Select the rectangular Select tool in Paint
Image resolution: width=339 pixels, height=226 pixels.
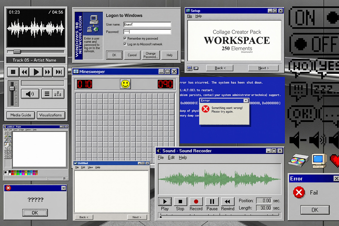click(x=10, y=133)
